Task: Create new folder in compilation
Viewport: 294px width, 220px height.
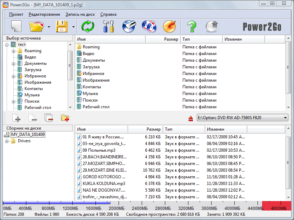Action: (65, 118)
